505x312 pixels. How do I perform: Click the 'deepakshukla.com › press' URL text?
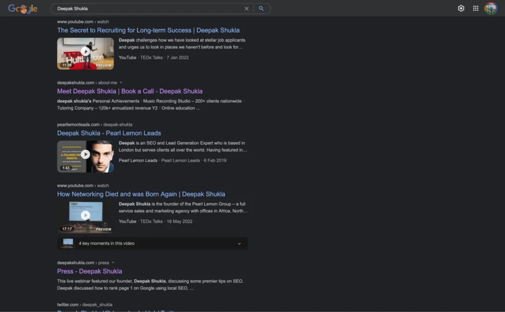(x=83, y=263)
